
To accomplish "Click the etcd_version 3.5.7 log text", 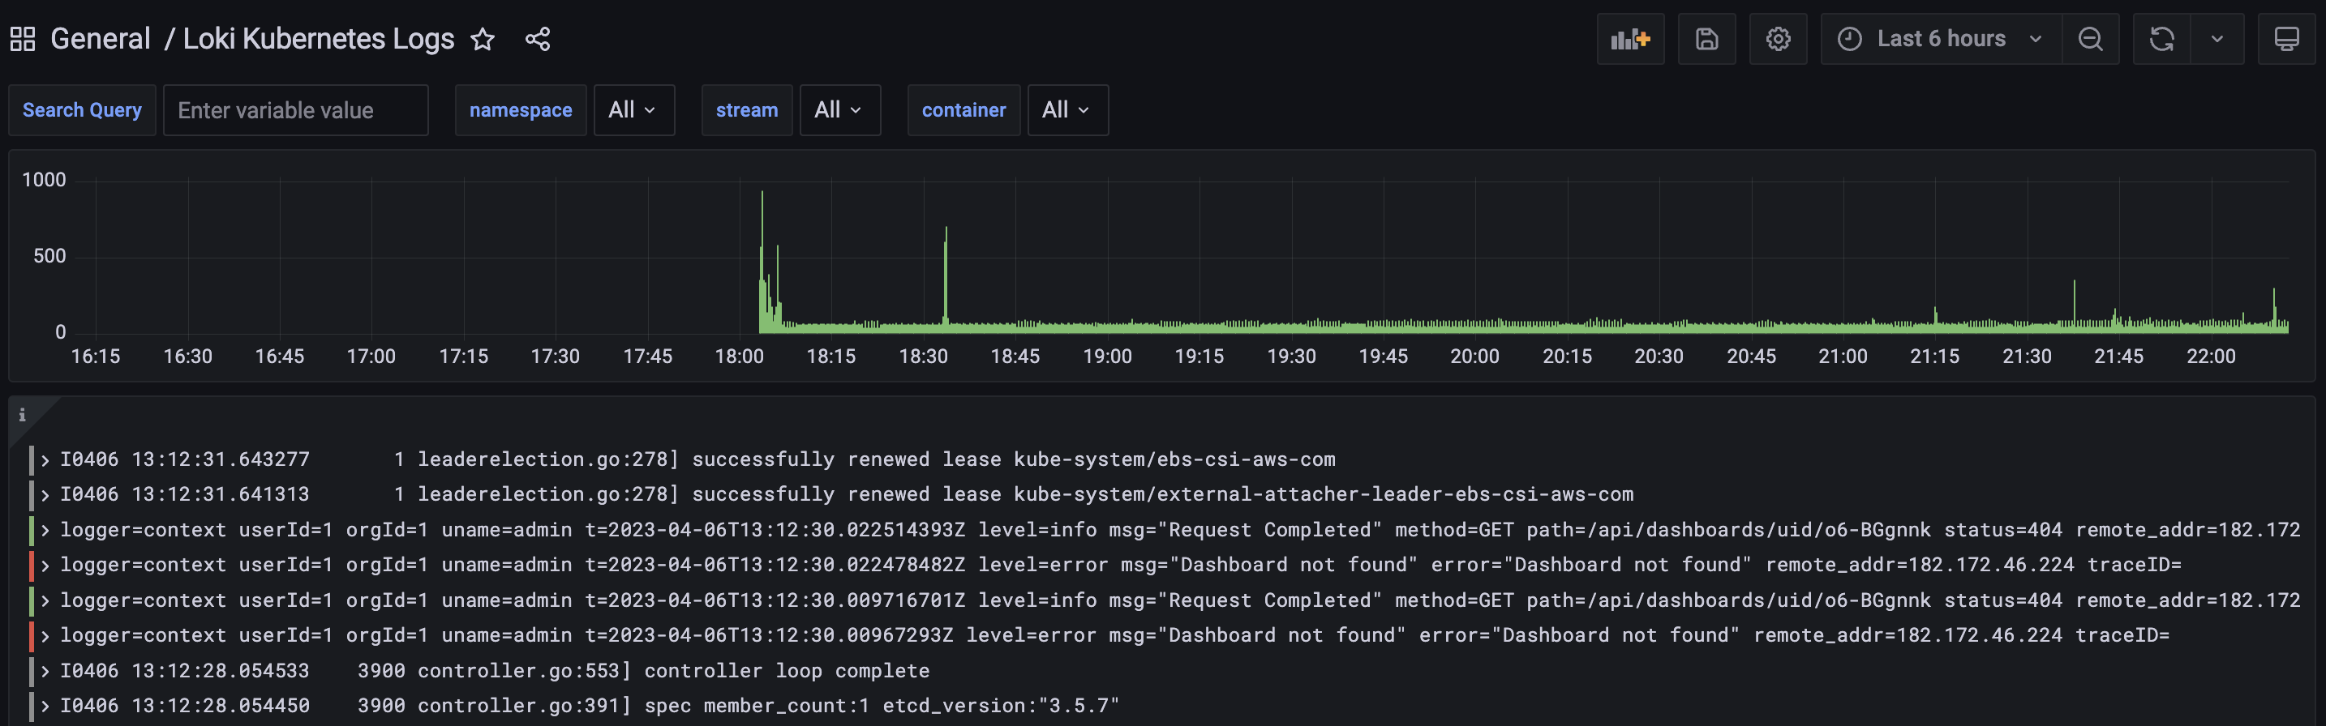I will [x=1001, y=707].
